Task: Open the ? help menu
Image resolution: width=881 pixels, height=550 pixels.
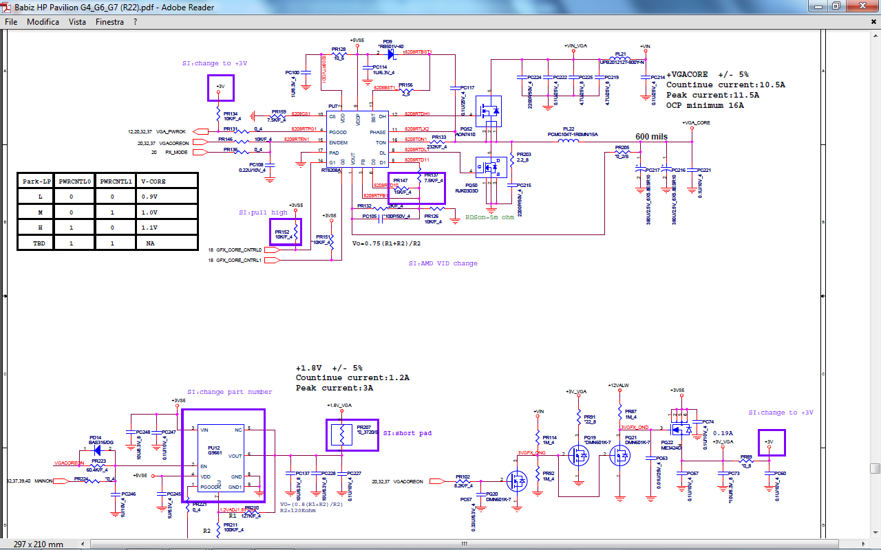Action: click(135, 21)
